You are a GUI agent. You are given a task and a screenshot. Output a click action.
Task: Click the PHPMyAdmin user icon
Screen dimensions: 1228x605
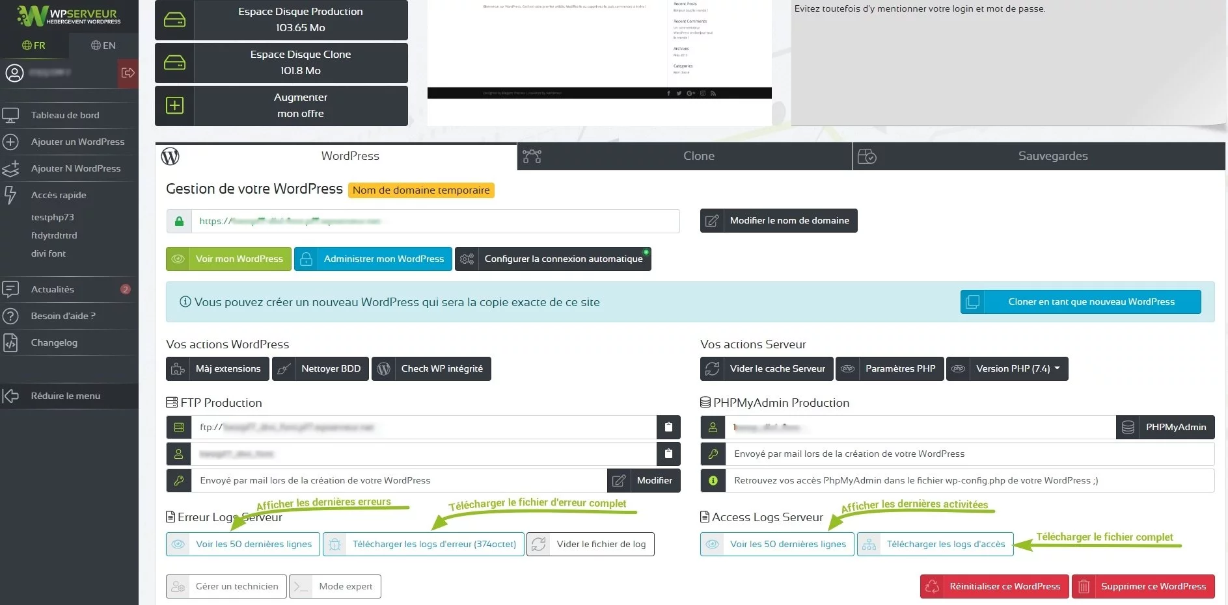713,427
